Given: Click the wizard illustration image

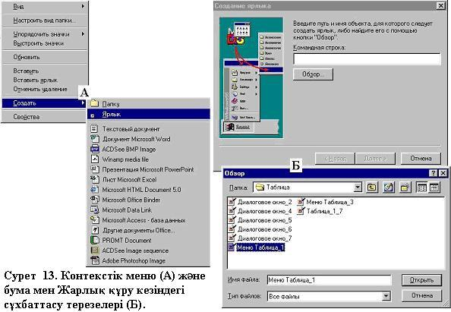Looking at the screenshot, I should coord(251,77).
